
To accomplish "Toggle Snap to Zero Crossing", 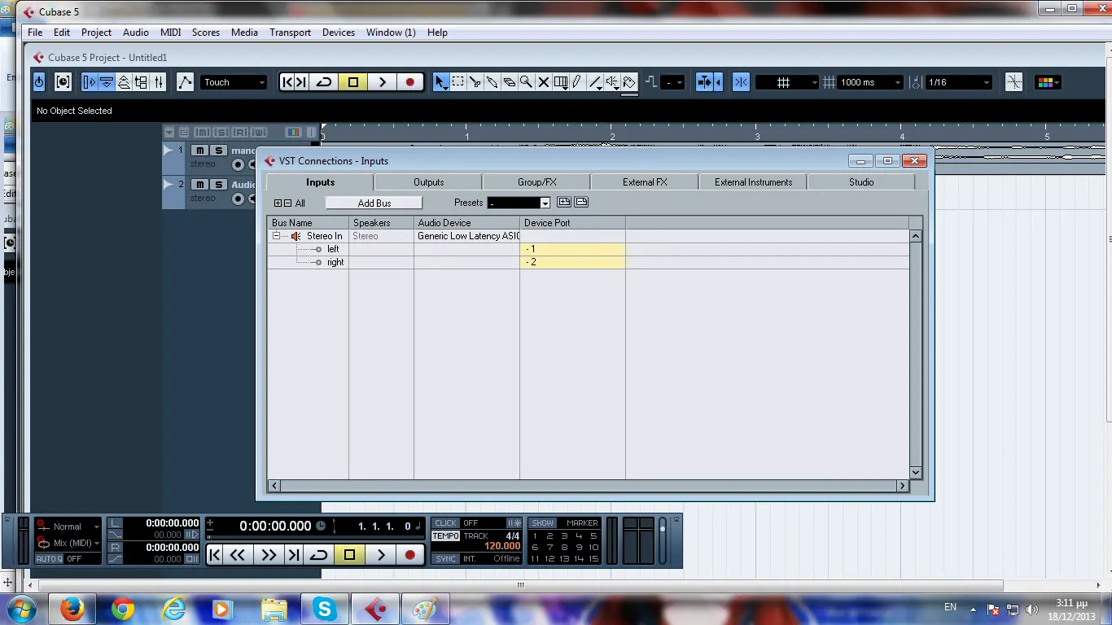I will pos(1013,82).
